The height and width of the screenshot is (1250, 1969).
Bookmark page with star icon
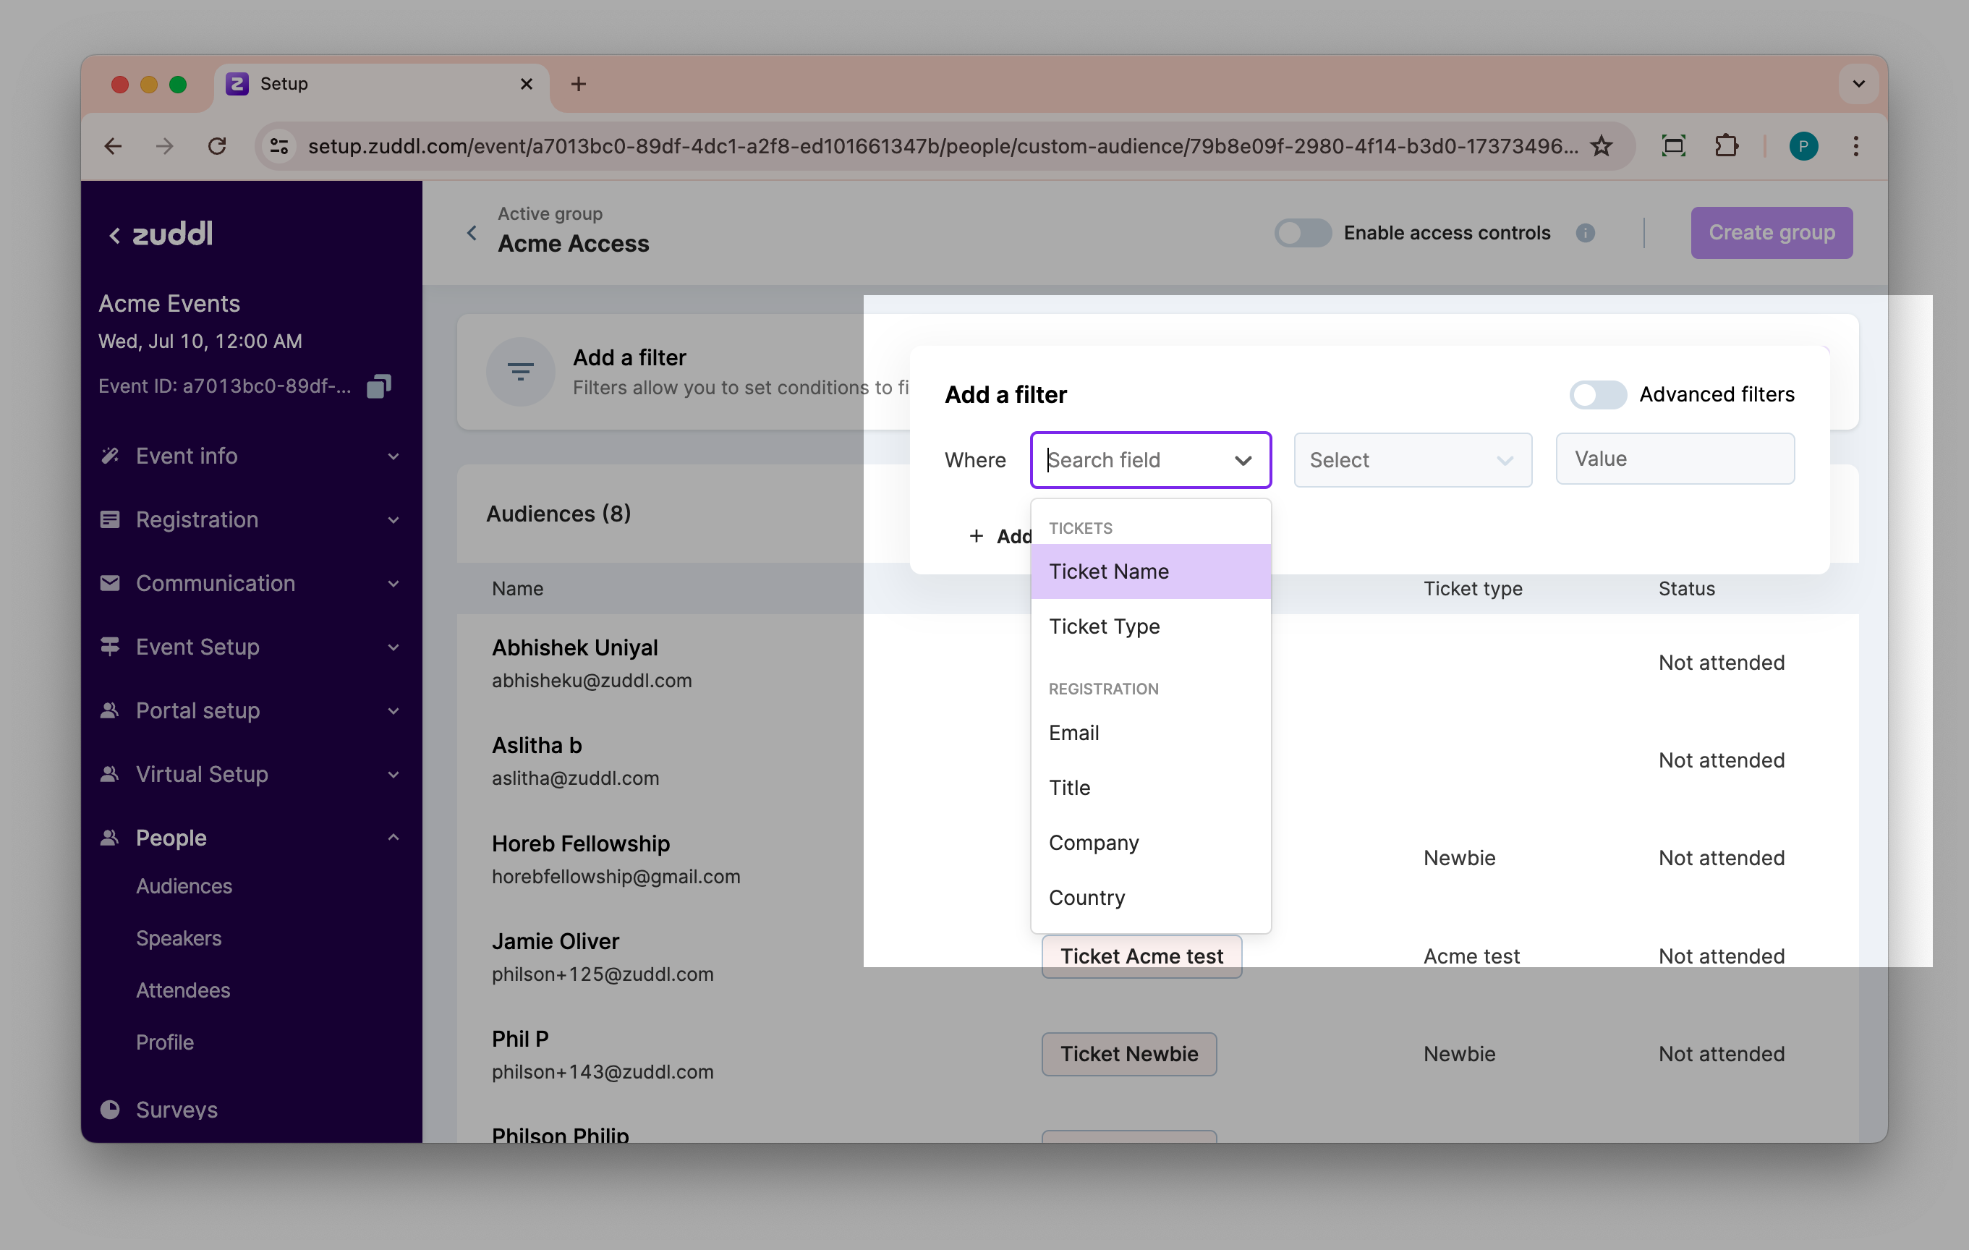click(1600, 146)
